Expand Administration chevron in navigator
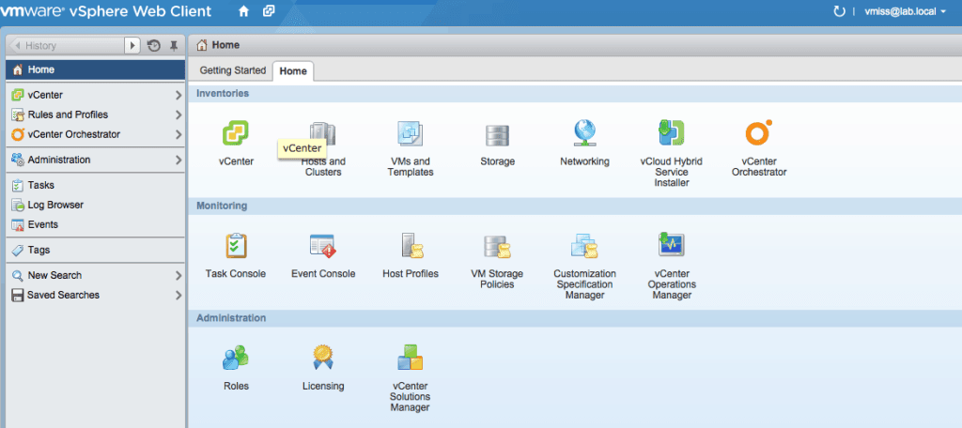The image size is (962, 428). [178, 160]
